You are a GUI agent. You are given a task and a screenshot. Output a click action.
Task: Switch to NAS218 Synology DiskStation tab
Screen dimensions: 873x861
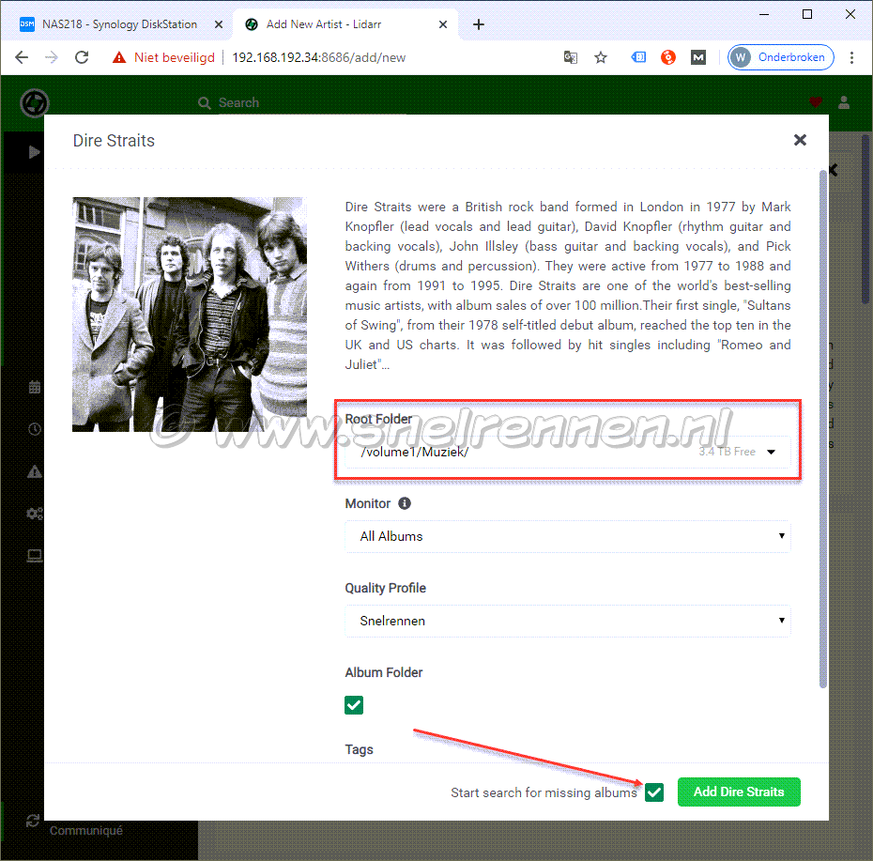[118, 24]
